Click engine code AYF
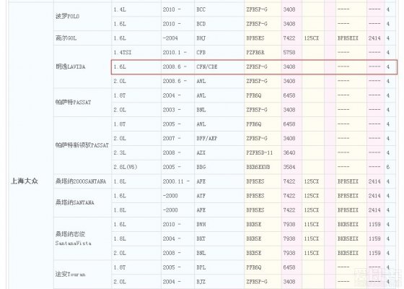Image resolution: width=404 pixels, height=289 pixels. pos(201,196)
